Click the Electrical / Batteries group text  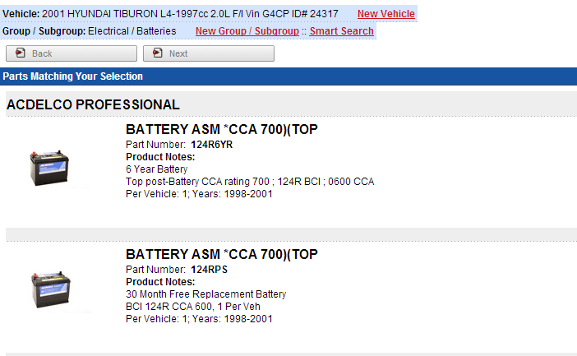[x=132, y=31]
